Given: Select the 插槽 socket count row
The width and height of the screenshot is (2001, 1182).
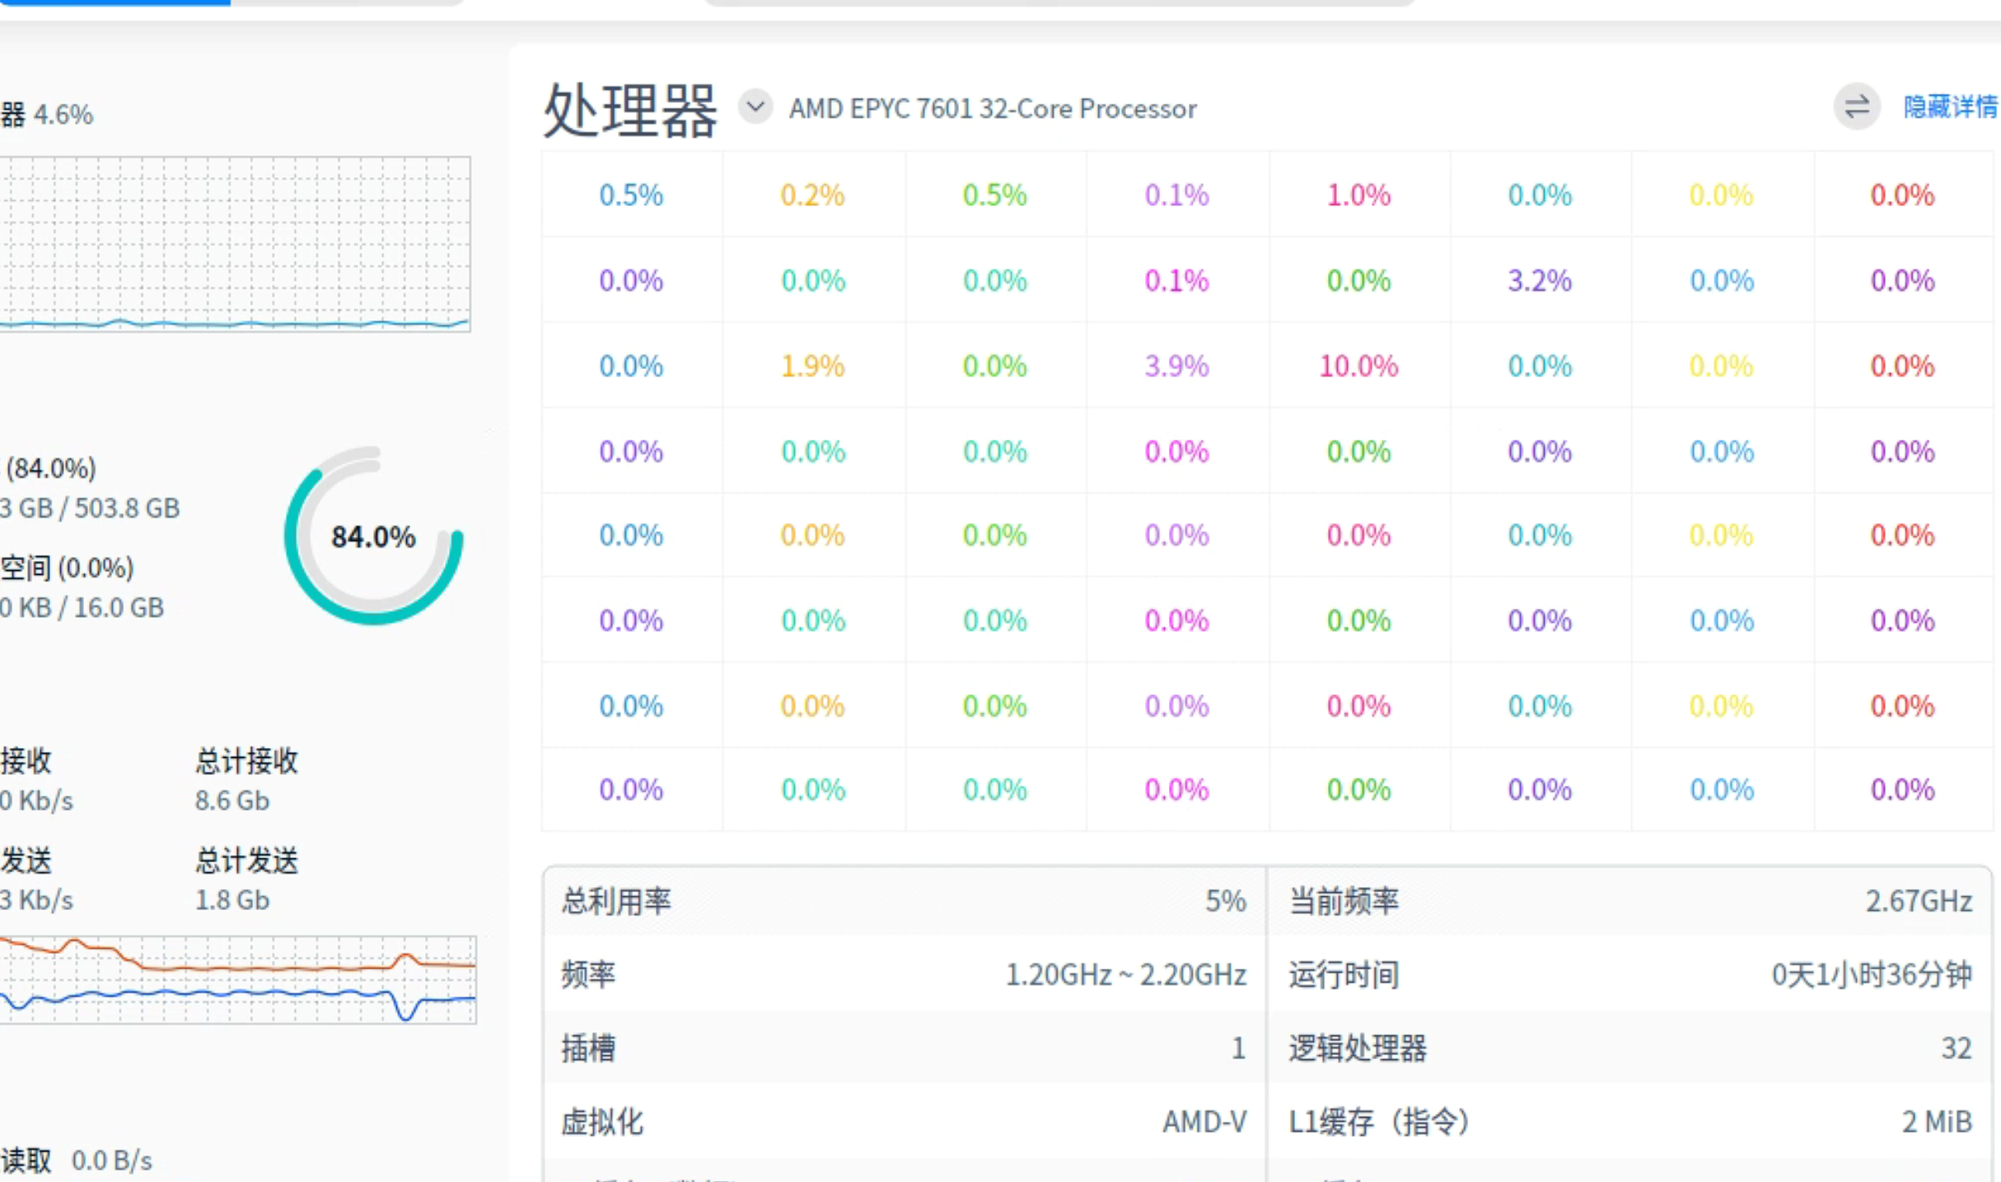Looking at the screenshot, I should point(898,1048).
